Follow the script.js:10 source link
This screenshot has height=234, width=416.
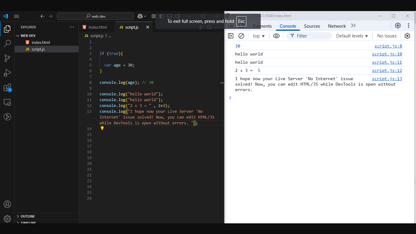tap(387, 54)
